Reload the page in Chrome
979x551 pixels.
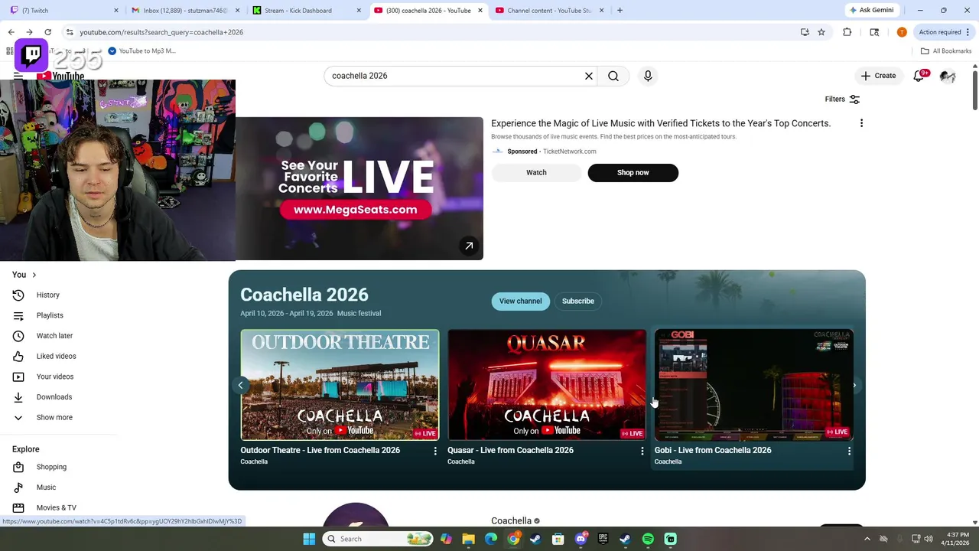pyautogui.click(x=47, y=32)
